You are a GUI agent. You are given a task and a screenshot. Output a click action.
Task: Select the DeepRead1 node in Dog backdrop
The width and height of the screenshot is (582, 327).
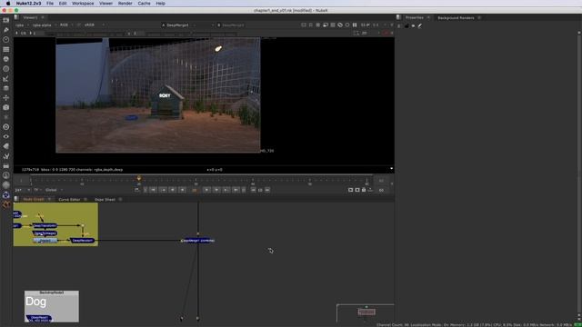(39, 319)
